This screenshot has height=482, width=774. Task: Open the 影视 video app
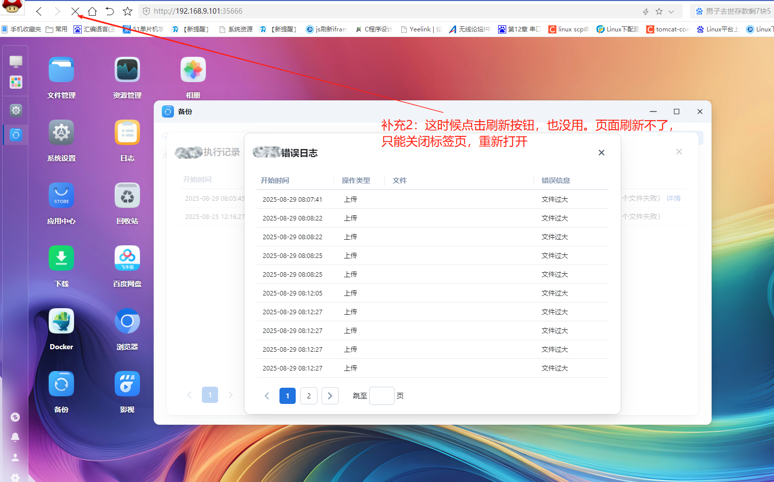[x=127, y=384]
